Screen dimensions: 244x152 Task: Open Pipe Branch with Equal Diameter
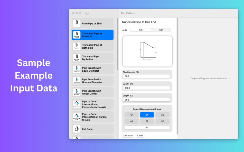[92, 69]
